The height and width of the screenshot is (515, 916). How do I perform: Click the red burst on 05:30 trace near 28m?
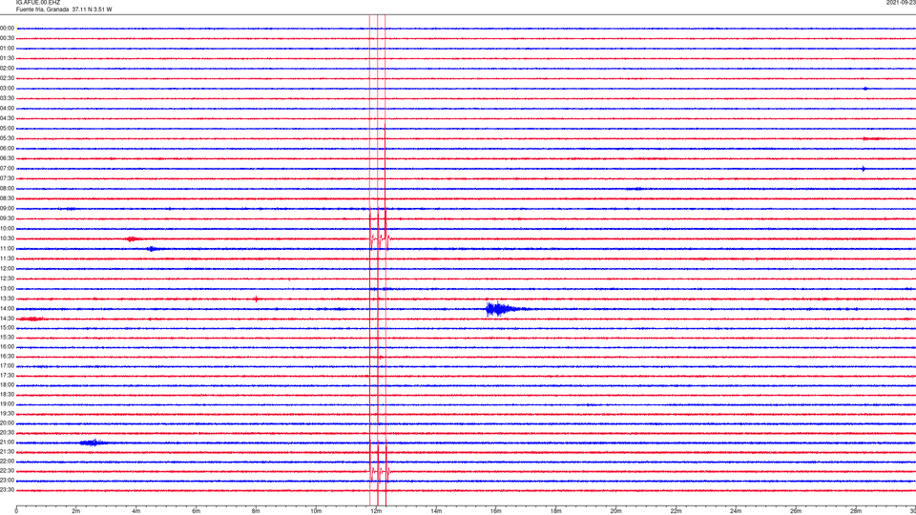pyautogui.click(x=872, y=139)
